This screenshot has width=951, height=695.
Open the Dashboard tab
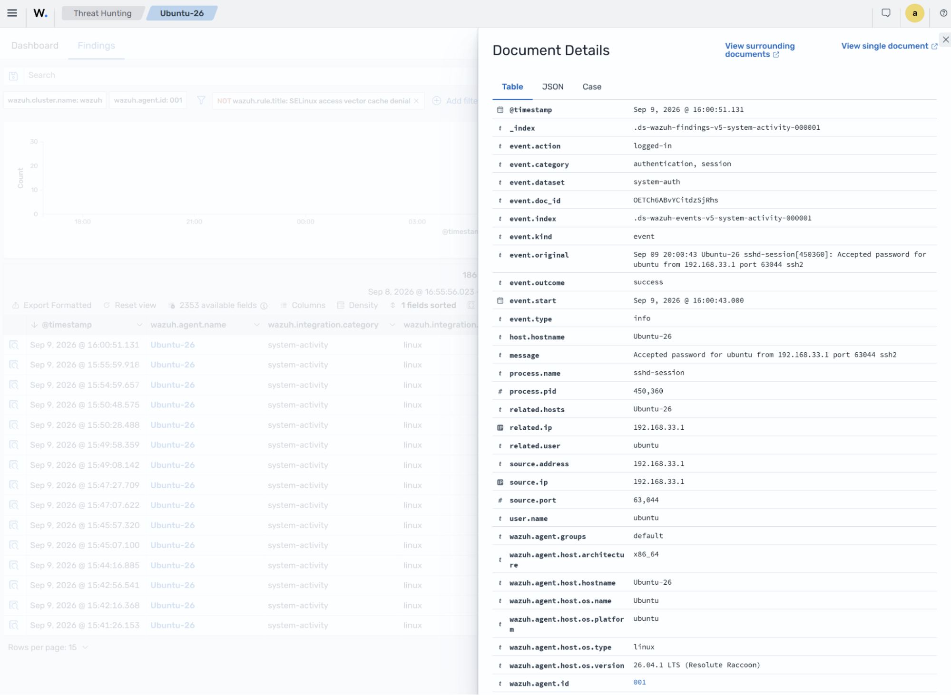pos(35,46)
